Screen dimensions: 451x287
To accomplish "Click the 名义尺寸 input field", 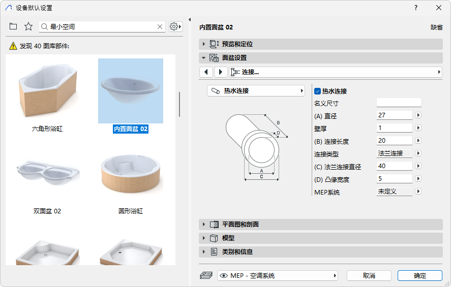I will pyautogui.click(x=399, y=102).
